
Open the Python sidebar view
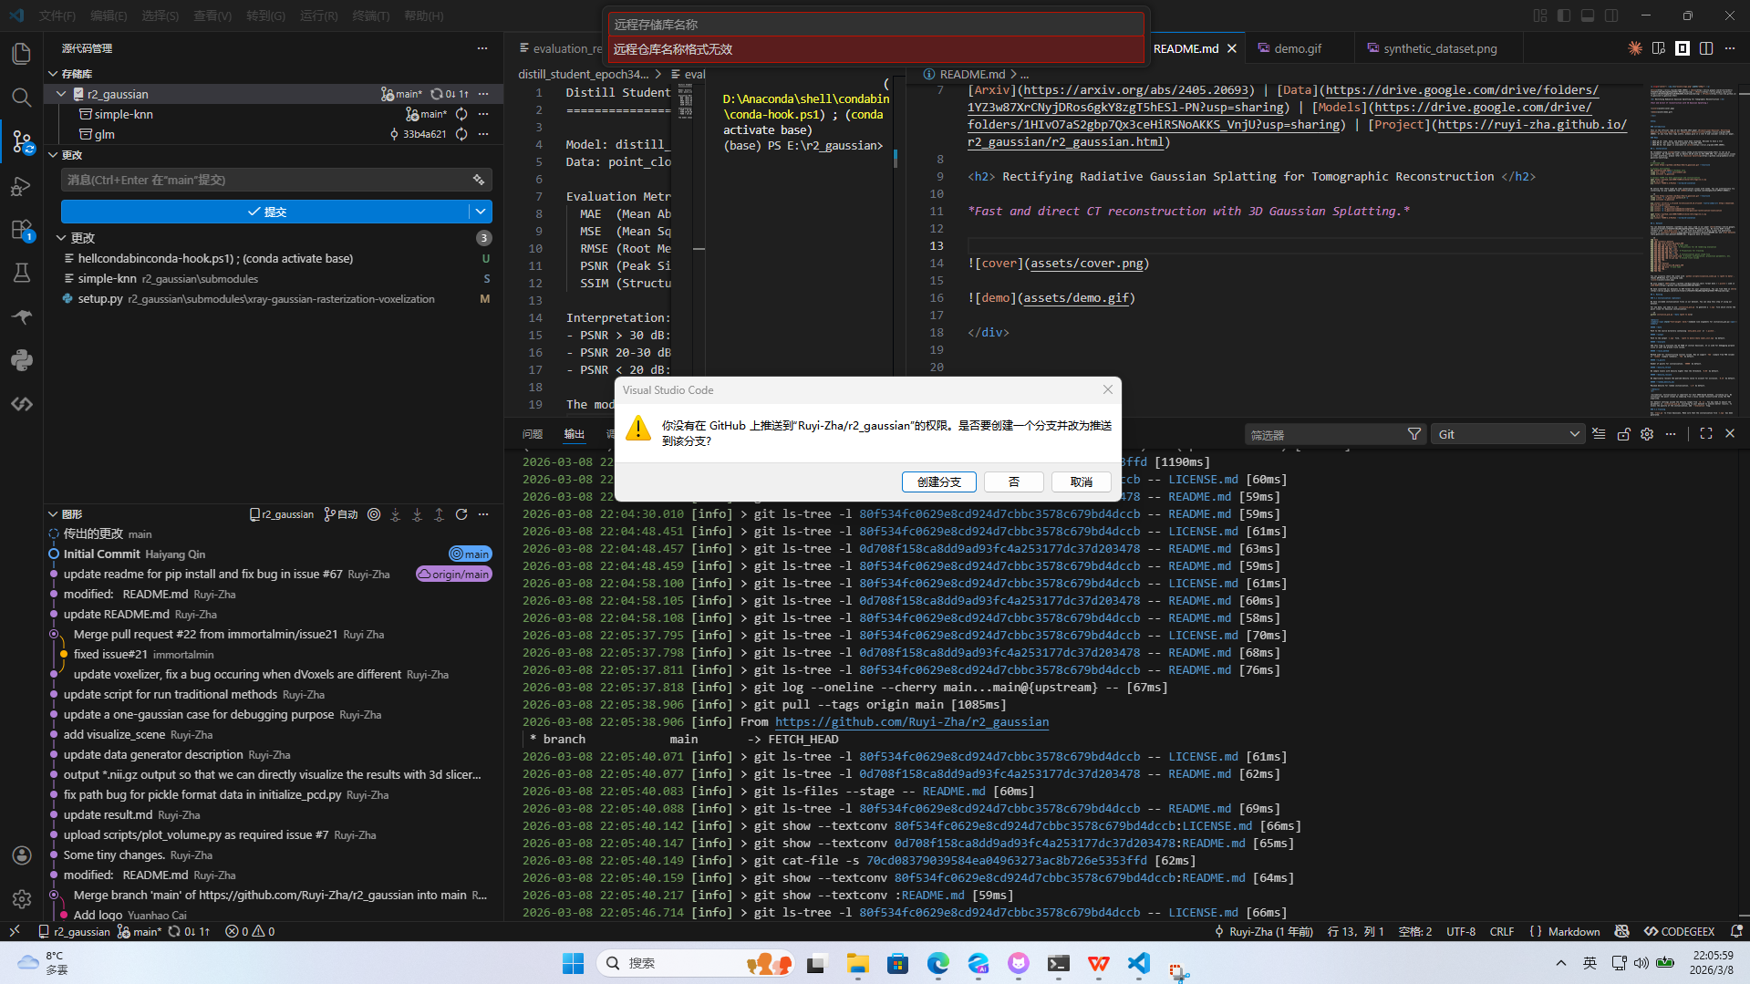coord(22,360)
